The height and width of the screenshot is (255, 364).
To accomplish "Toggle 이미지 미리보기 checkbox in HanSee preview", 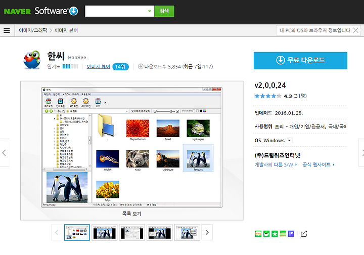I will [x=132, y=111].
